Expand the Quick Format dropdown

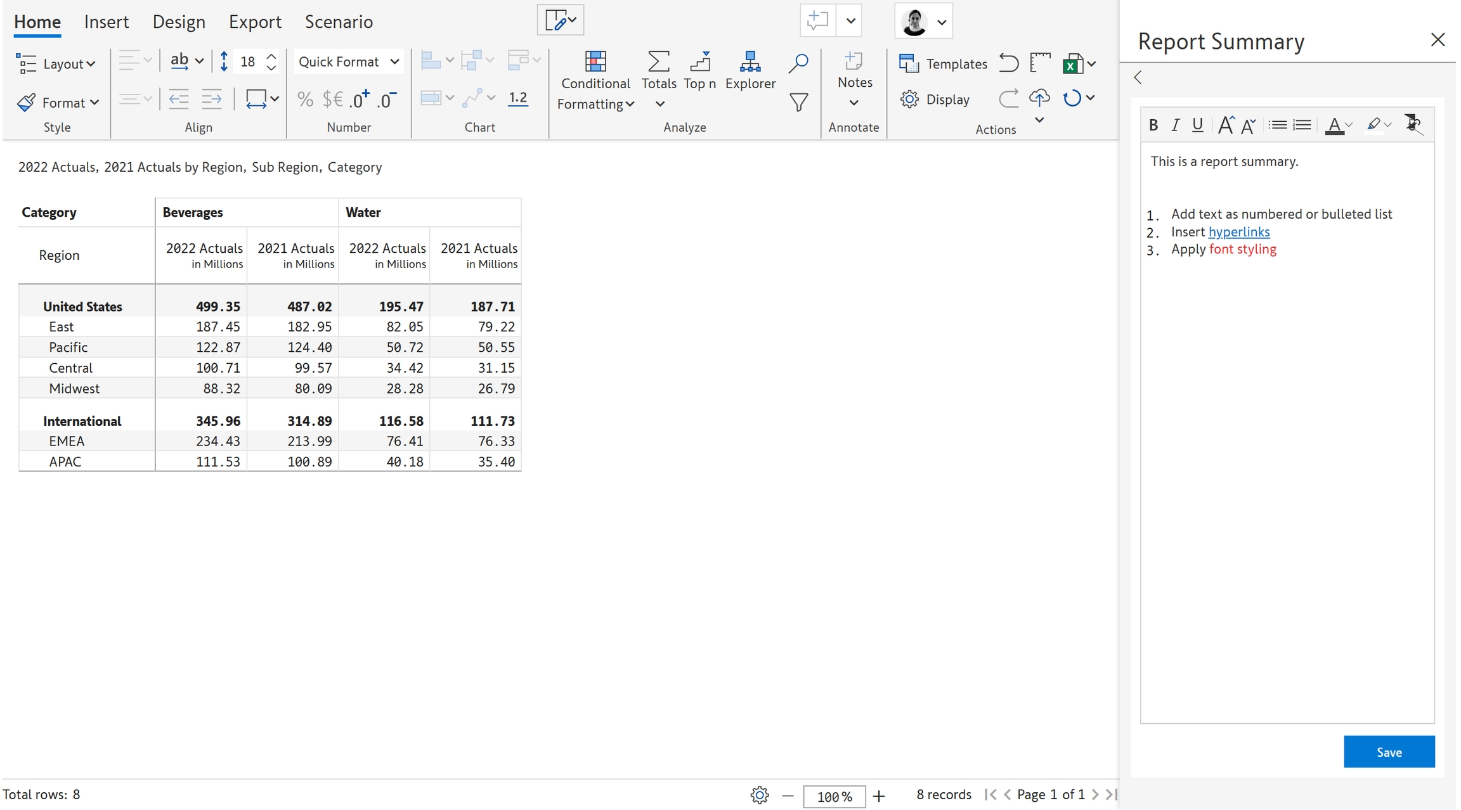349,61
